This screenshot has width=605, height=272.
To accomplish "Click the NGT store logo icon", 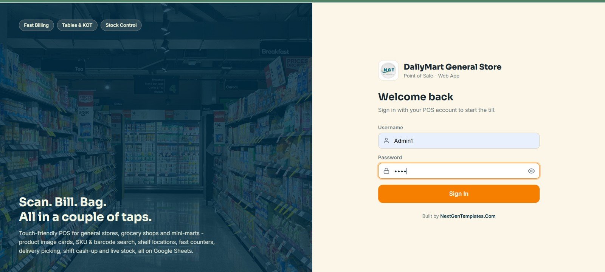I will coord(388,70).
